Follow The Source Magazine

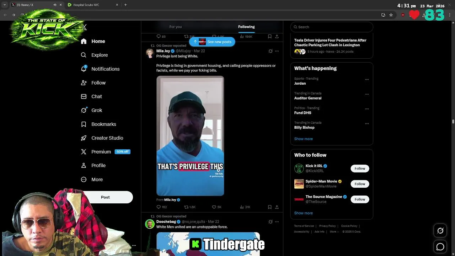[x=360, y=199]
